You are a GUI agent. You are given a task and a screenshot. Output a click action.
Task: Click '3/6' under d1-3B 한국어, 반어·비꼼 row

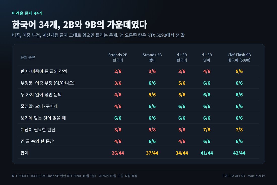pos(182,71)
